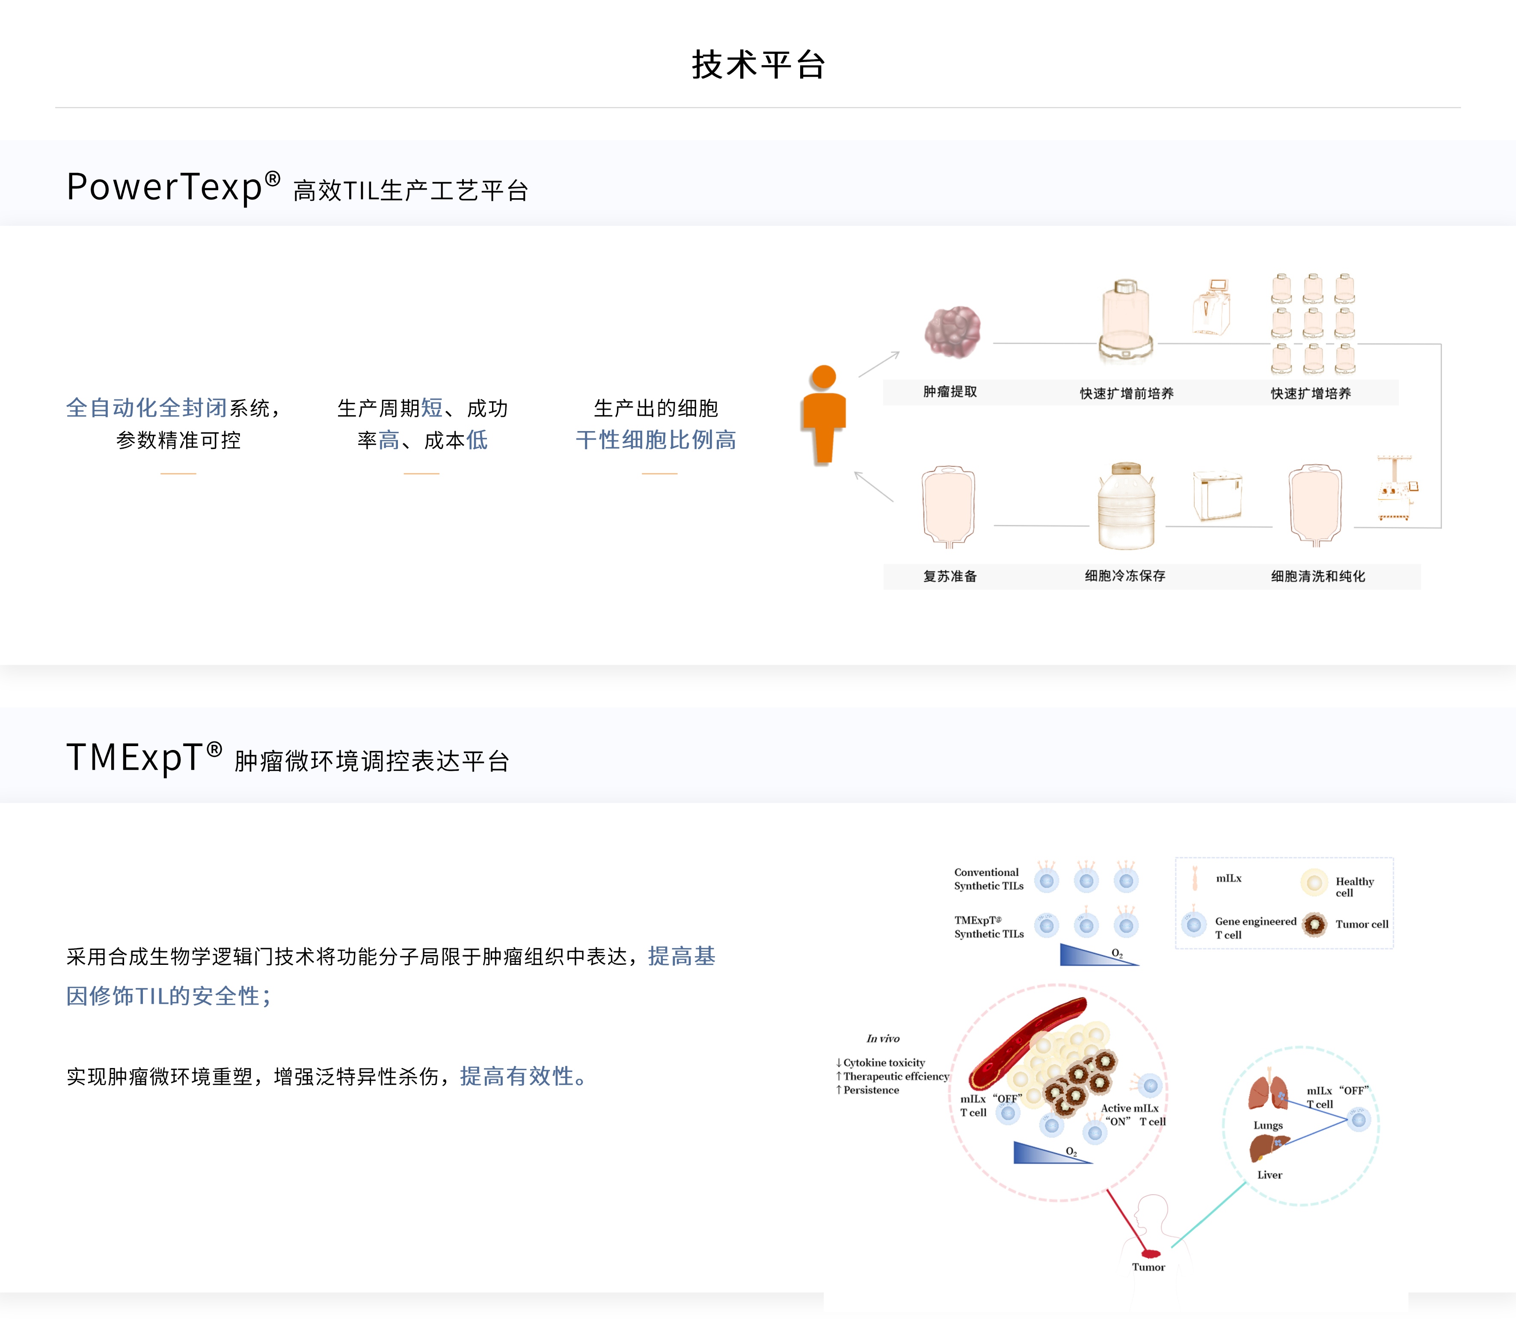Click the infusion bag above 复苏准备

tap(948, 506)
